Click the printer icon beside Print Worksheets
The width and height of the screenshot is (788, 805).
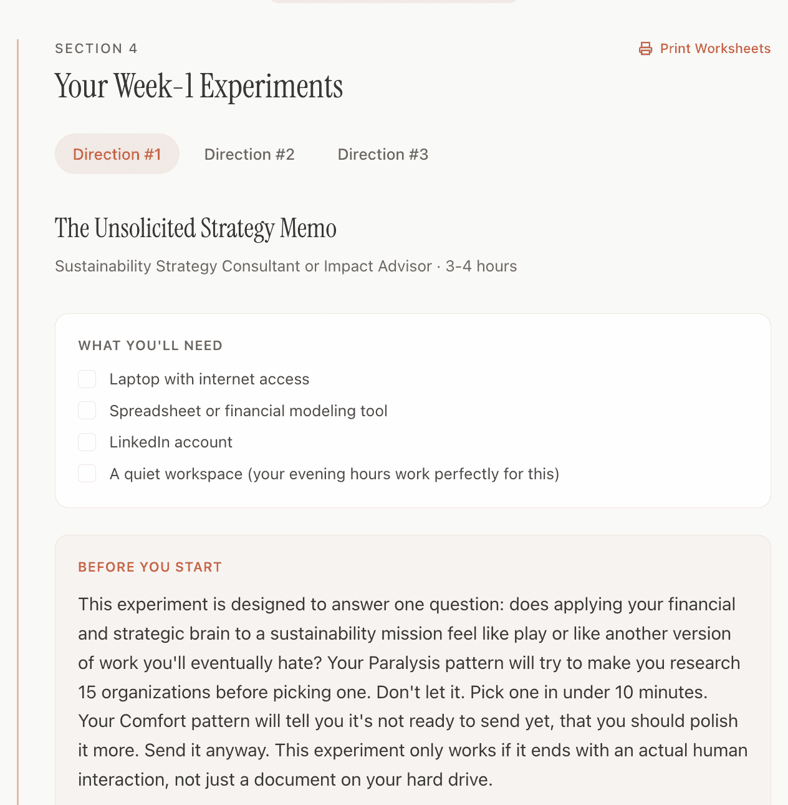point(645,48)
